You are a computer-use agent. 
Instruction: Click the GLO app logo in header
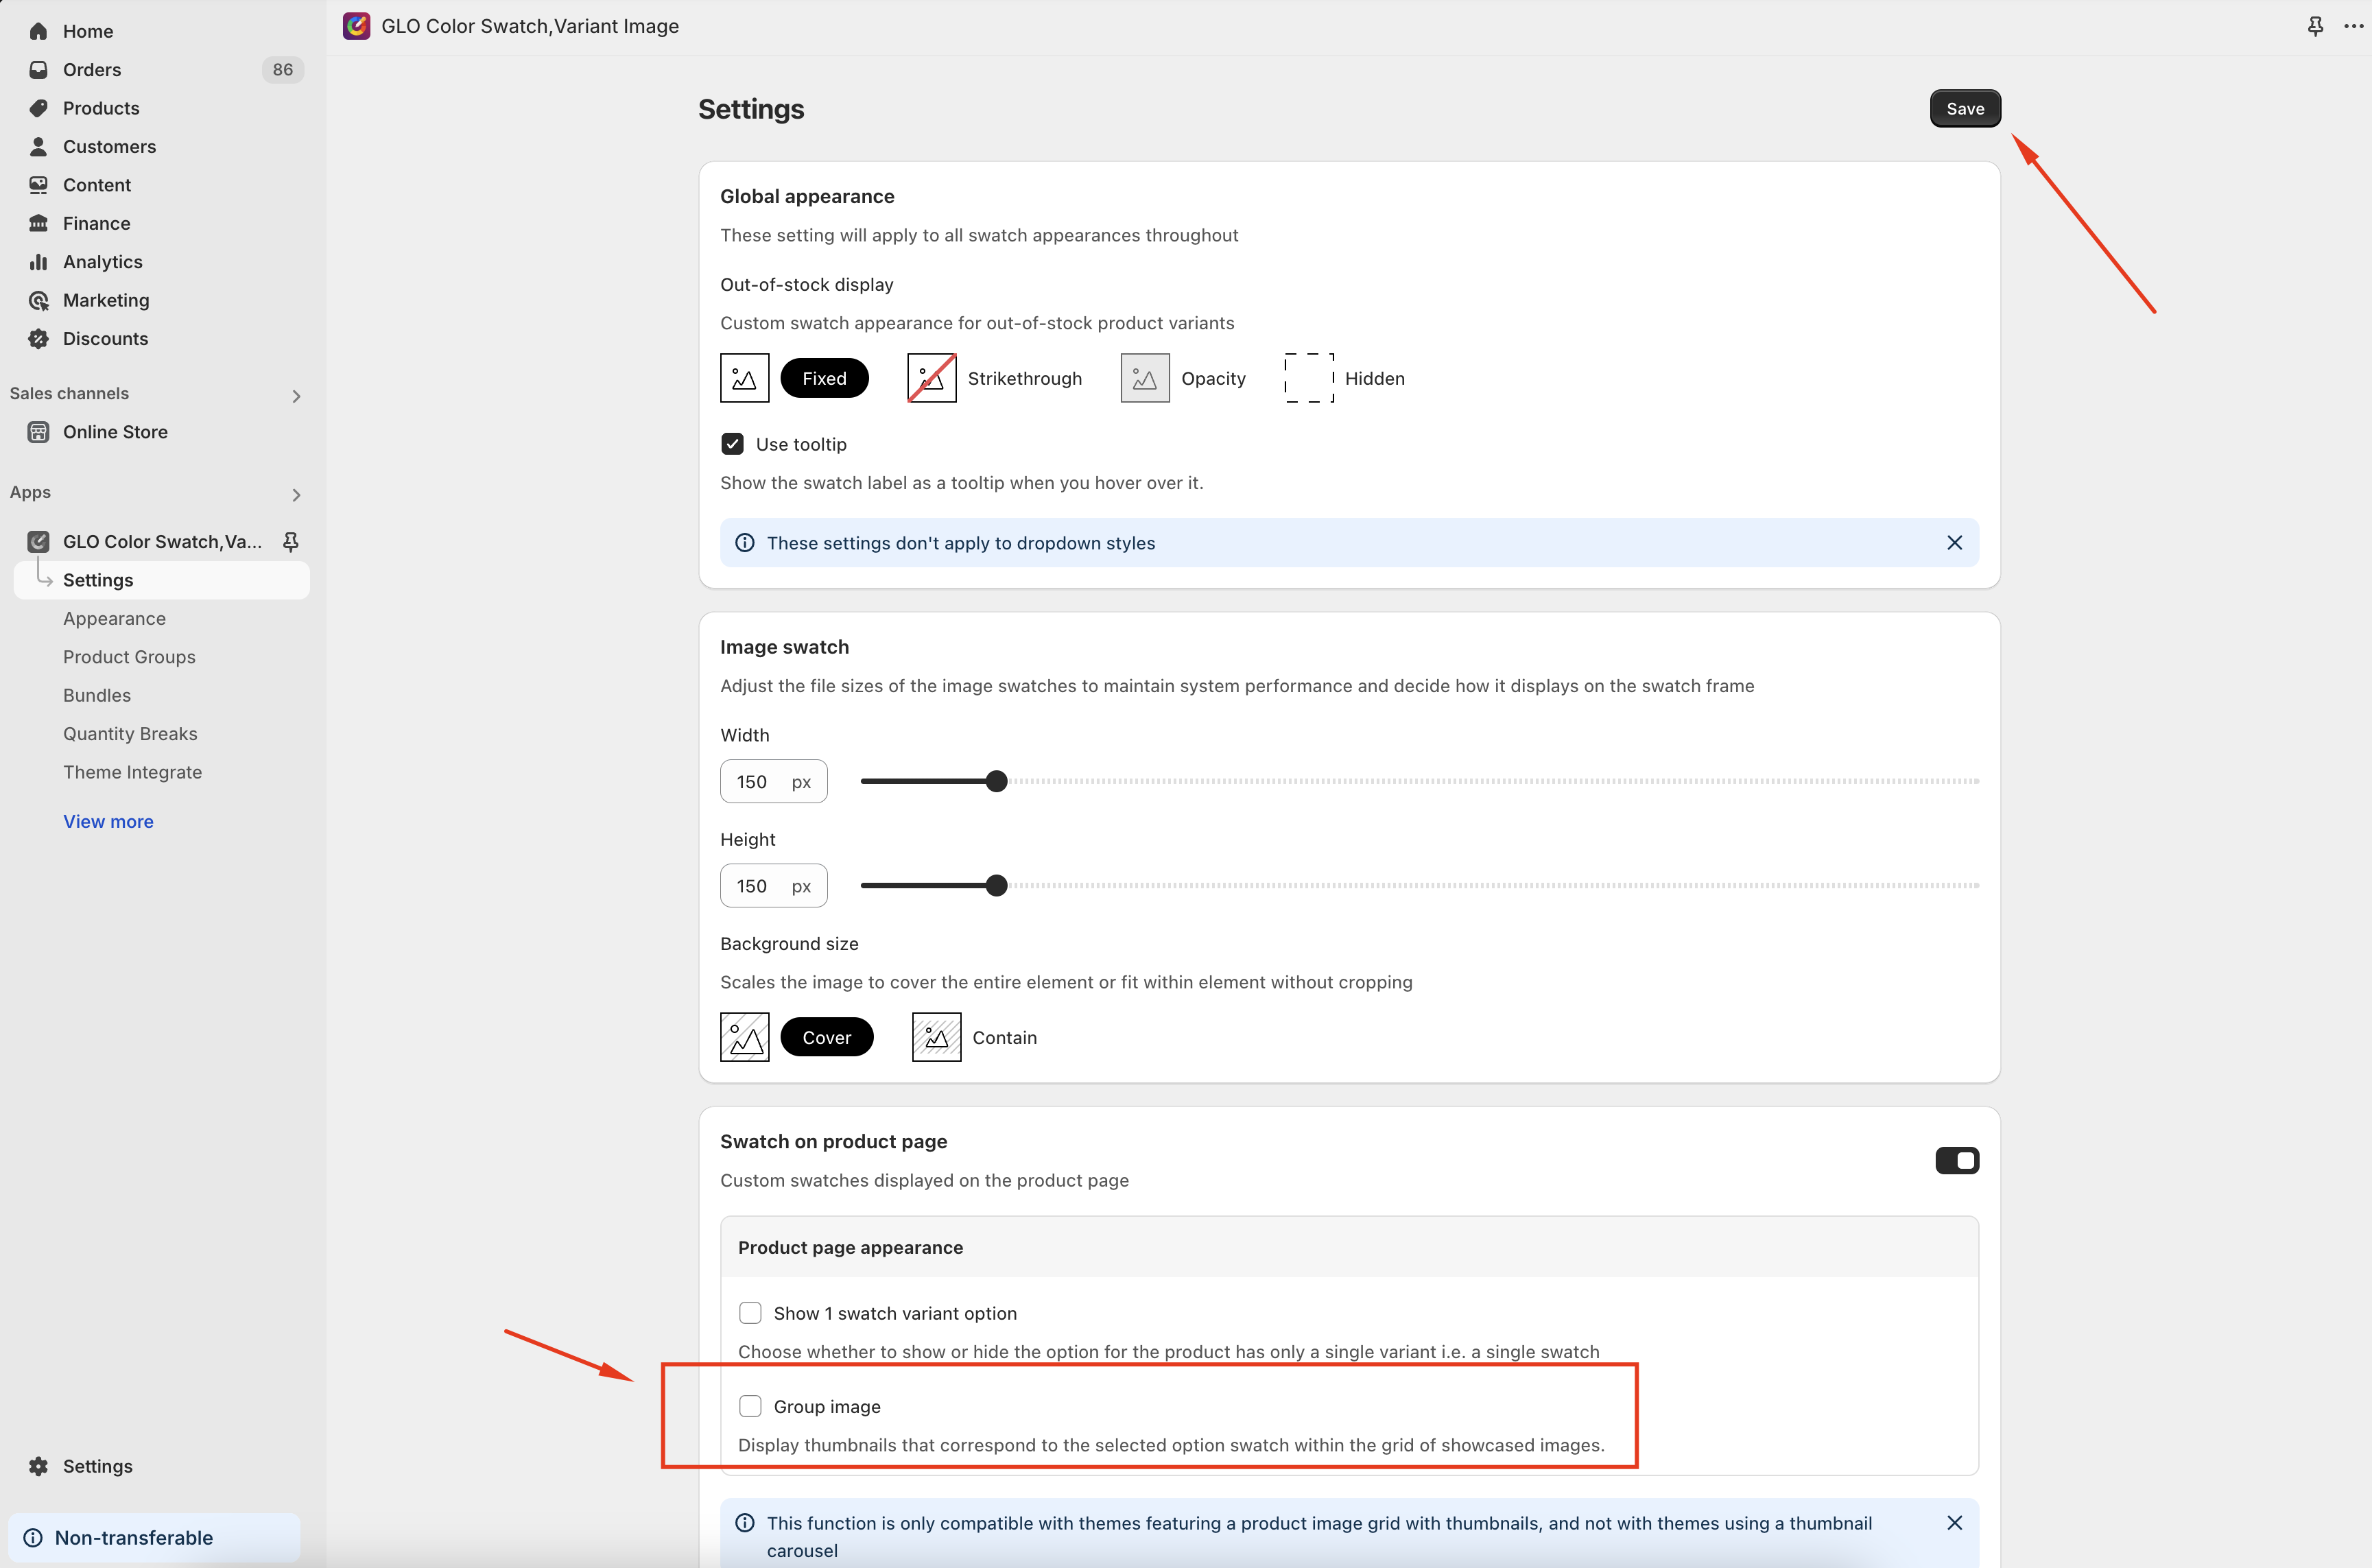point(356,26)
